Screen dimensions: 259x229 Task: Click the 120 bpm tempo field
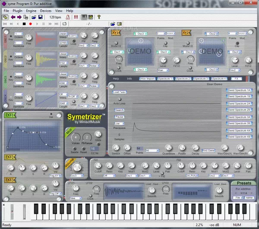(55, 17)
